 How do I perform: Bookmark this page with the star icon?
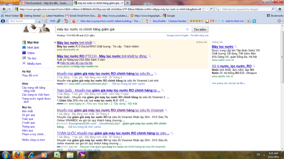click(204, 9)
